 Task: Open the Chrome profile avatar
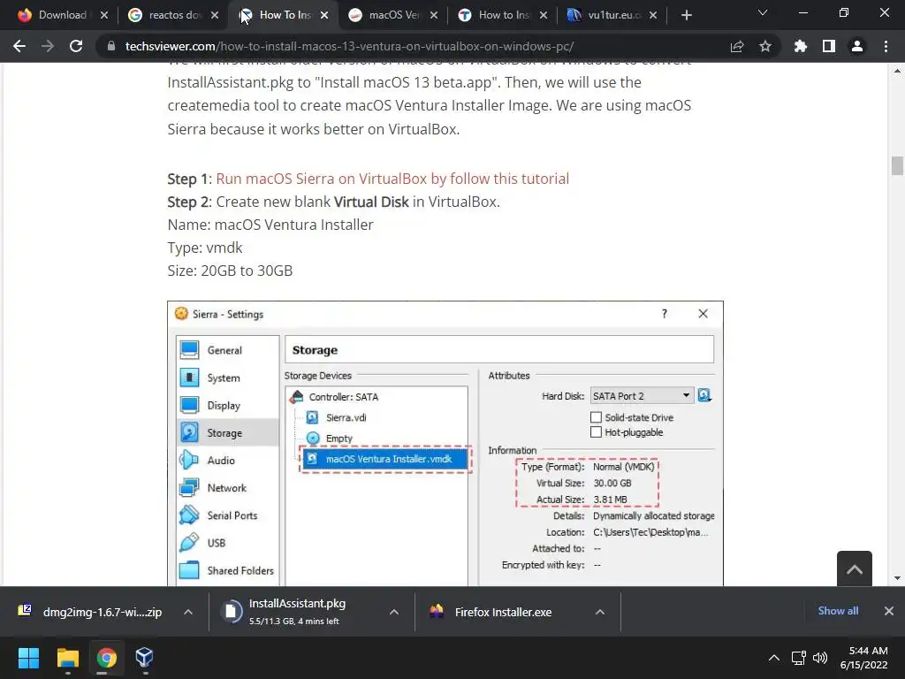[857, 46]
